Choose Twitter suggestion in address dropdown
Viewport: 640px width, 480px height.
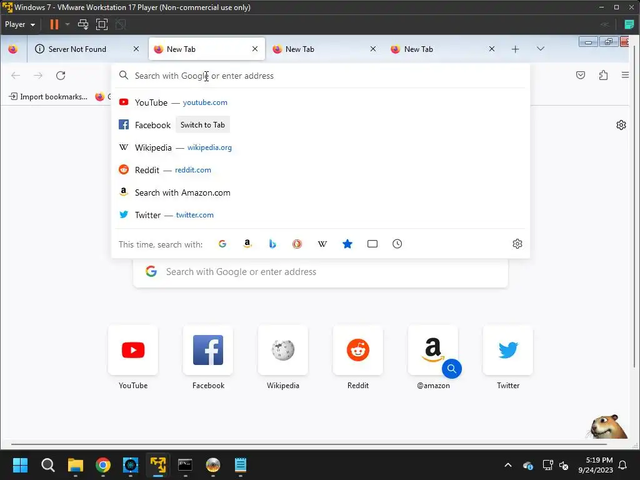(x=321, y=215)
